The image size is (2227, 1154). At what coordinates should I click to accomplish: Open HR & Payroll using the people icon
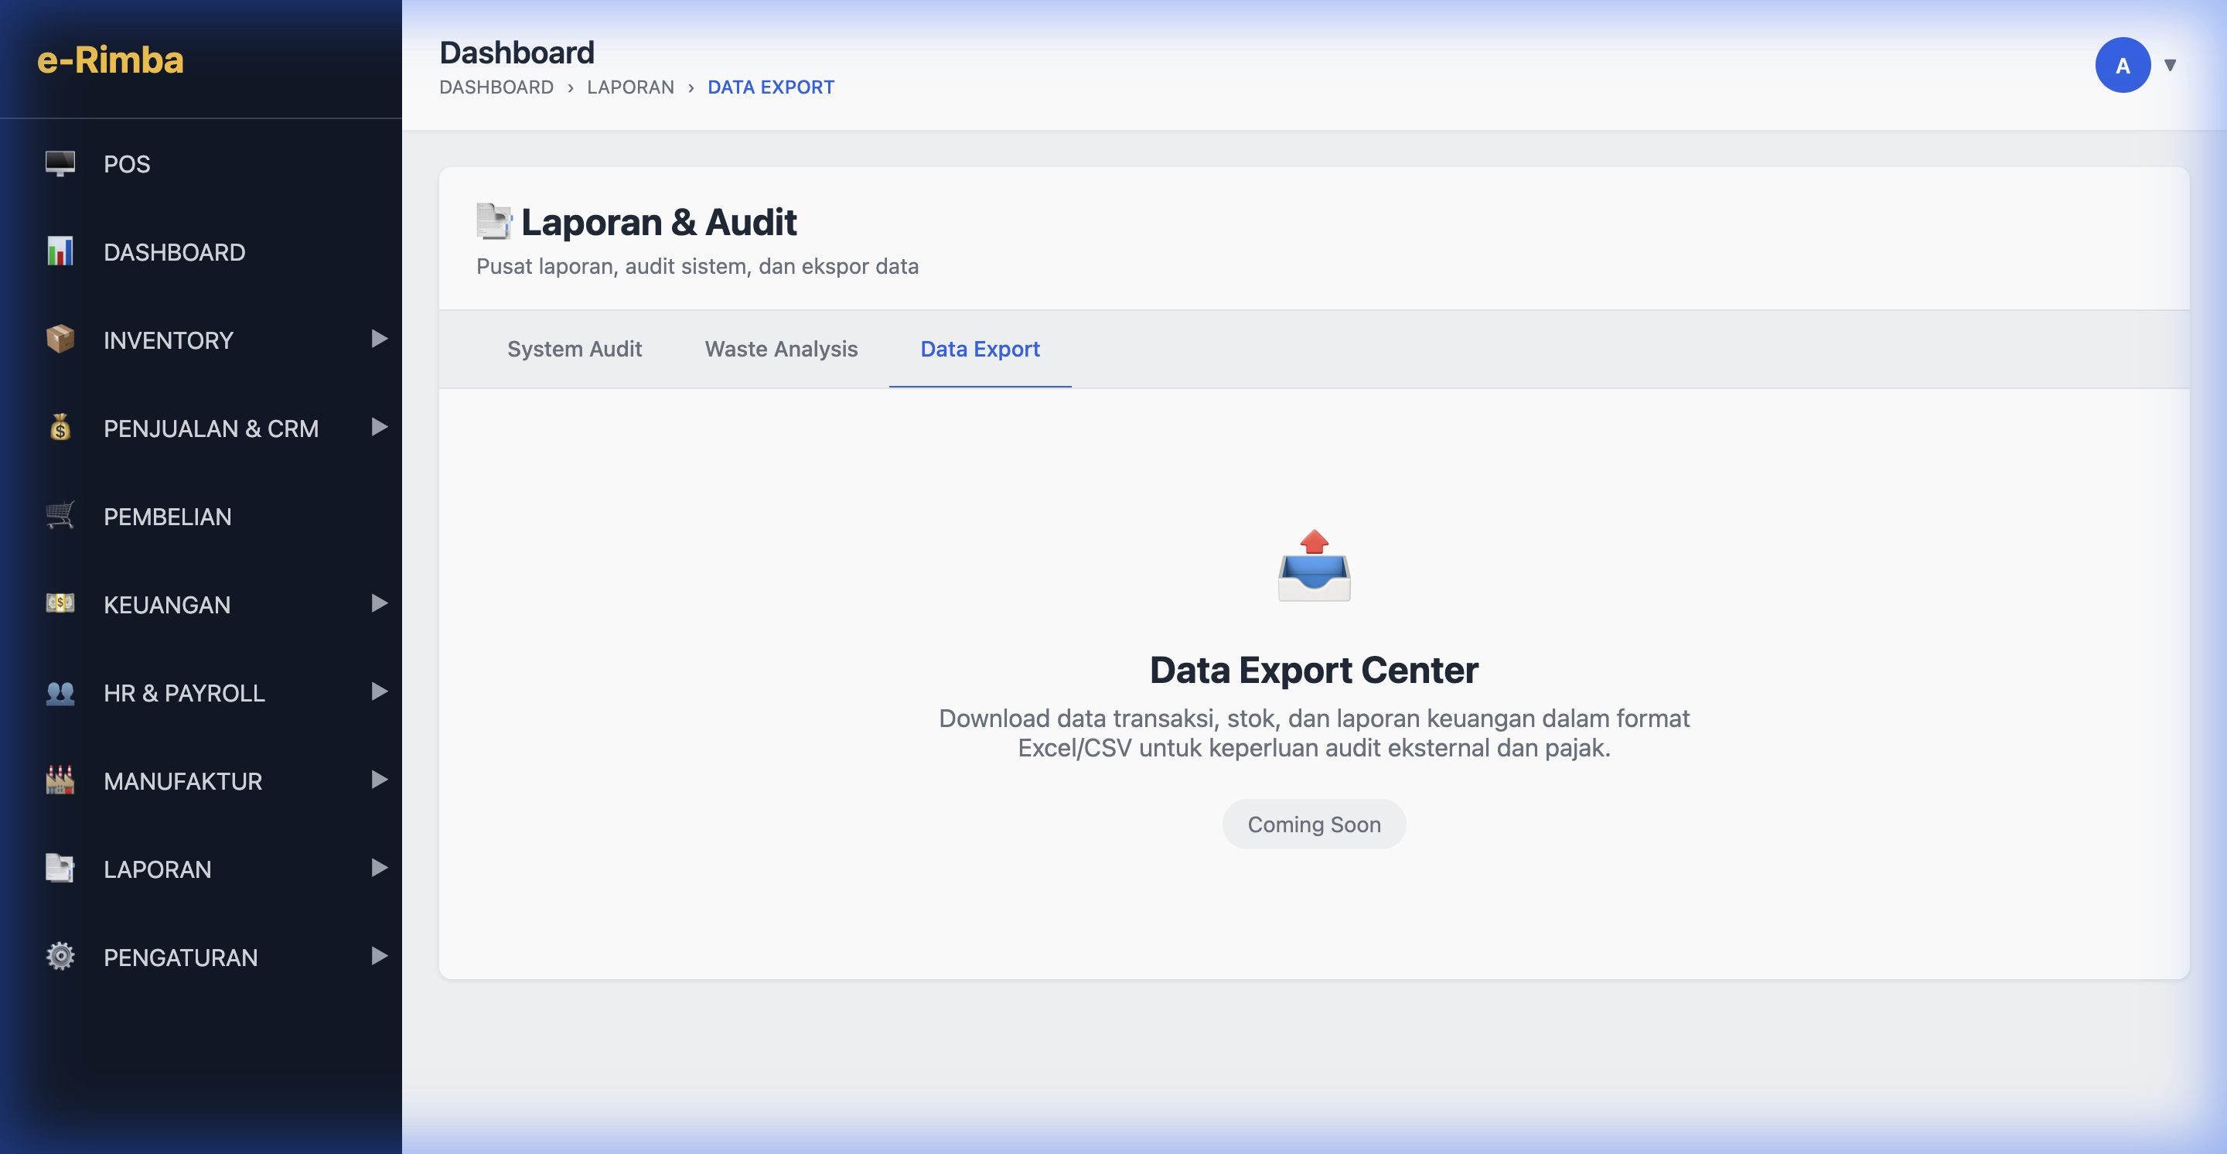(x=59, y=692)
